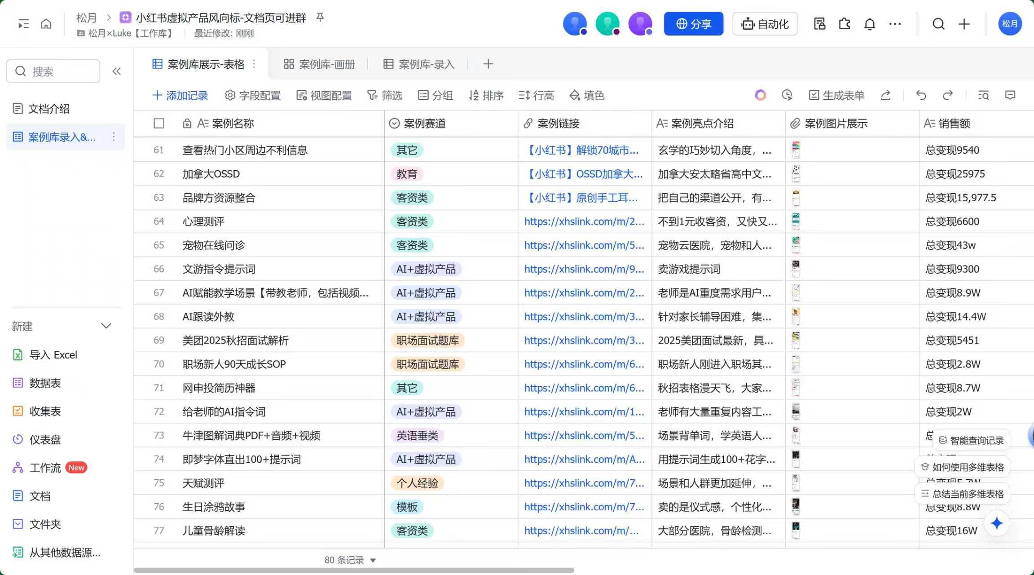This screenshot has height=575, width=1034.
Task: Open the three-dot menu on 案例库展示-表格 tab
Action: tap(254, 64)
